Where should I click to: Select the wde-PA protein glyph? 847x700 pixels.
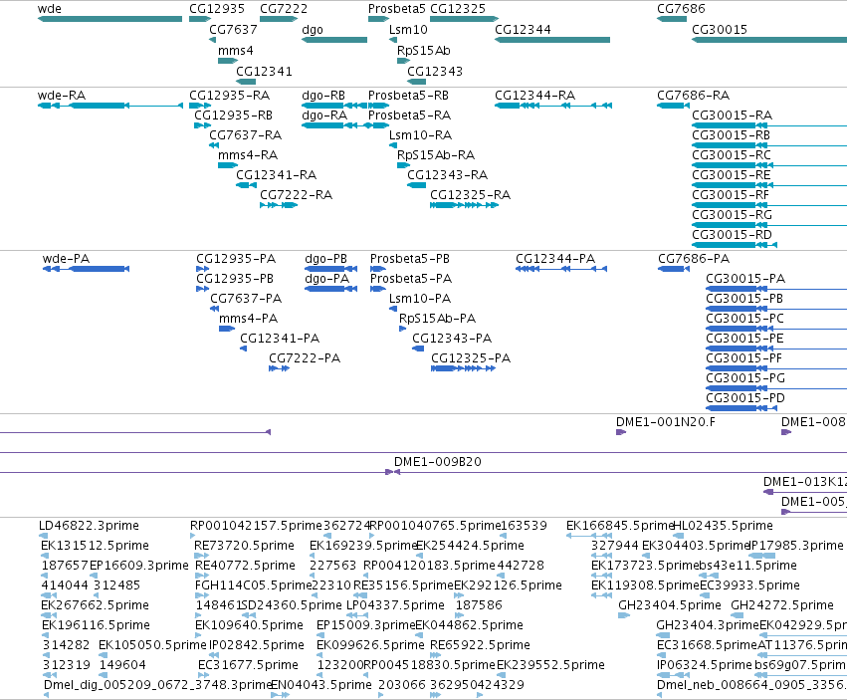pyautogui.click(x=86, y=269)
